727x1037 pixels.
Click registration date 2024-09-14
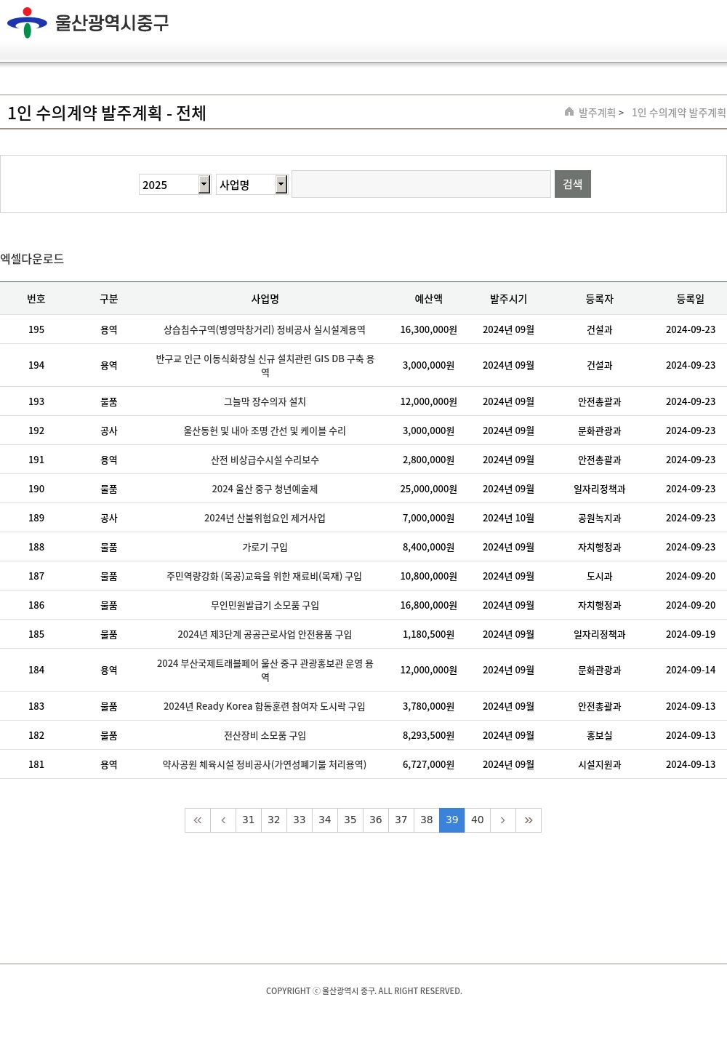[x=691, y=670]
